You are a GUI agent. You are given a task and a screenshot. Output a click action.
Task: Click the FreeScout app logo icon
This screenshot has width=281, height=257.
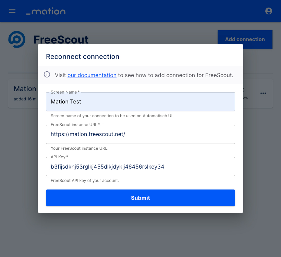pos(17,39)
